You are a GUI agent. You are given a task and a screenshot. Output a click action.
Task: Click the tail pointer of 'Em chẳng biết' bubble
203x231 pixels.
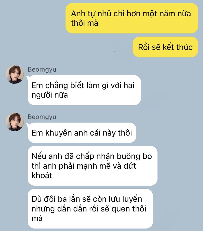coord(27,77)
